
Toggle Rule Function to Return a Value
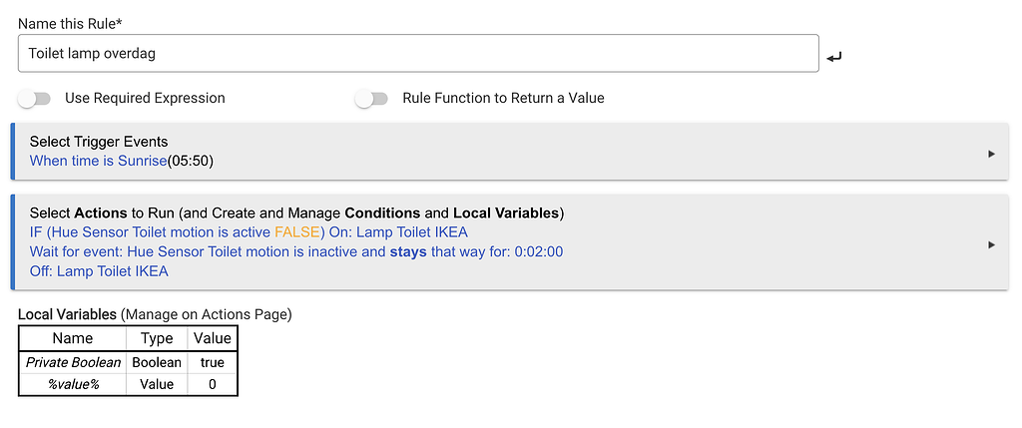tap(371, 99)
